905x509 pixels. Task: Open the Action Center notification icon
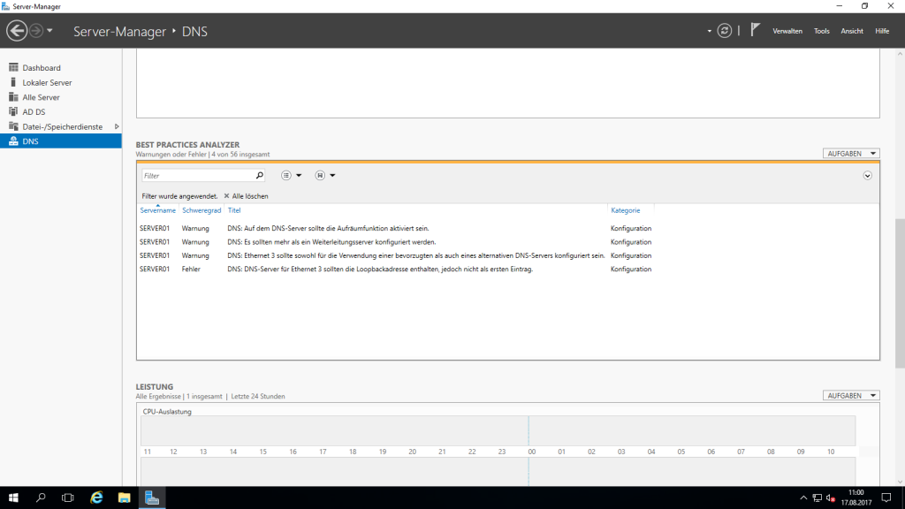click(886, 498)
